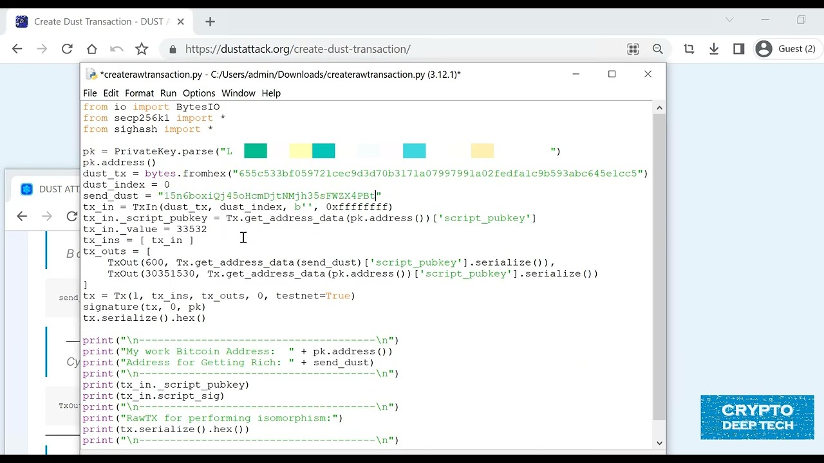Bookmark this page with the star
824x463 pixels.
[x=142, y=49]
